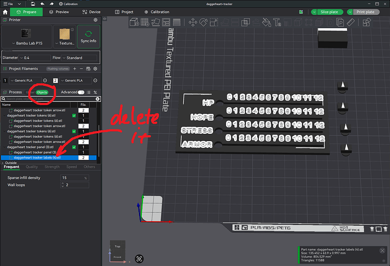
Task: Select the Move tool icon
Action: click(x=193, y=23)
